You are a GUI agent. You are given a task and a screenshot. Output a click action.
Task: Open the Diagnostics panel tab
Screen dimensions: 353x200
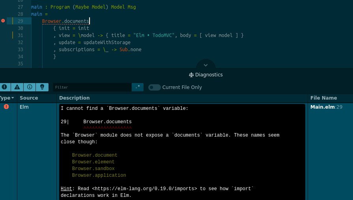[x=206, y=75]
